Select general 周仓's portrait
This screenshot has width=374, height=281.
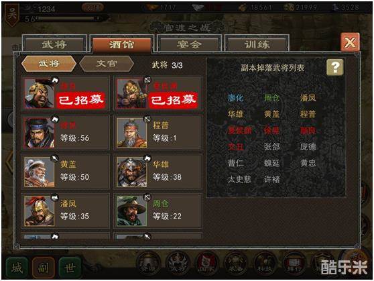pyautogui.click(x=131, y=211)
